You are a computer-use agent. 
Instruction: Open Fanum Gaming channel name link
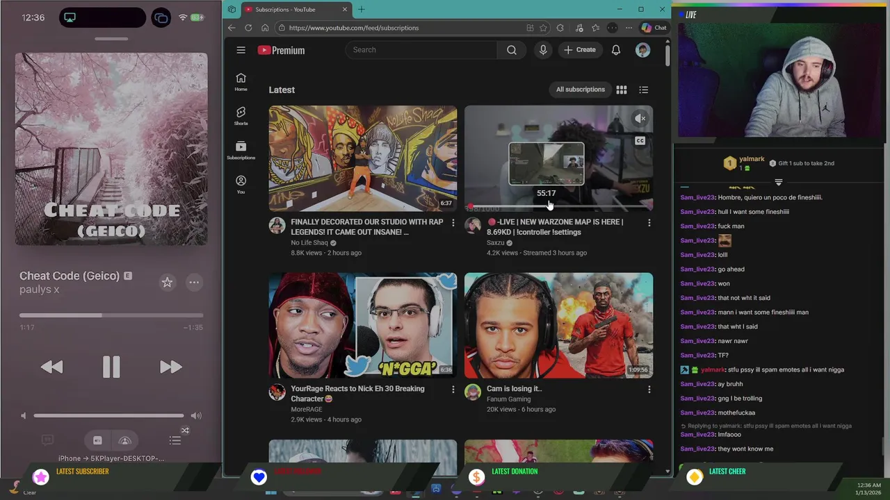click(x=509, y=399)
